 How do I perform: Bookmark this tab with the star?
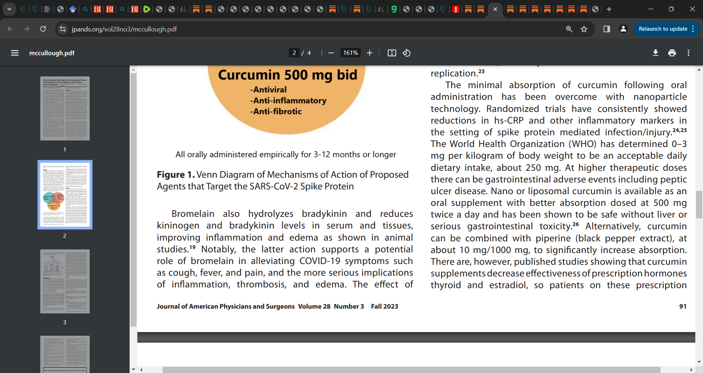tap(584, 29)
